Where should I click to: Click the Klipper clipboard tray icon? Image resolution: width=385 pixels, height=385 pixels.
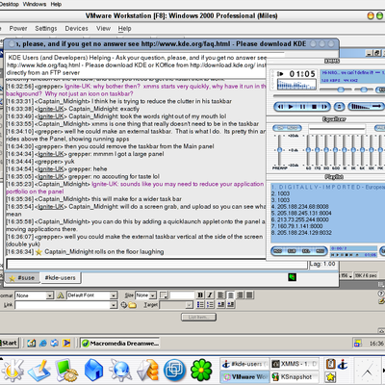[x=330, y=364]
